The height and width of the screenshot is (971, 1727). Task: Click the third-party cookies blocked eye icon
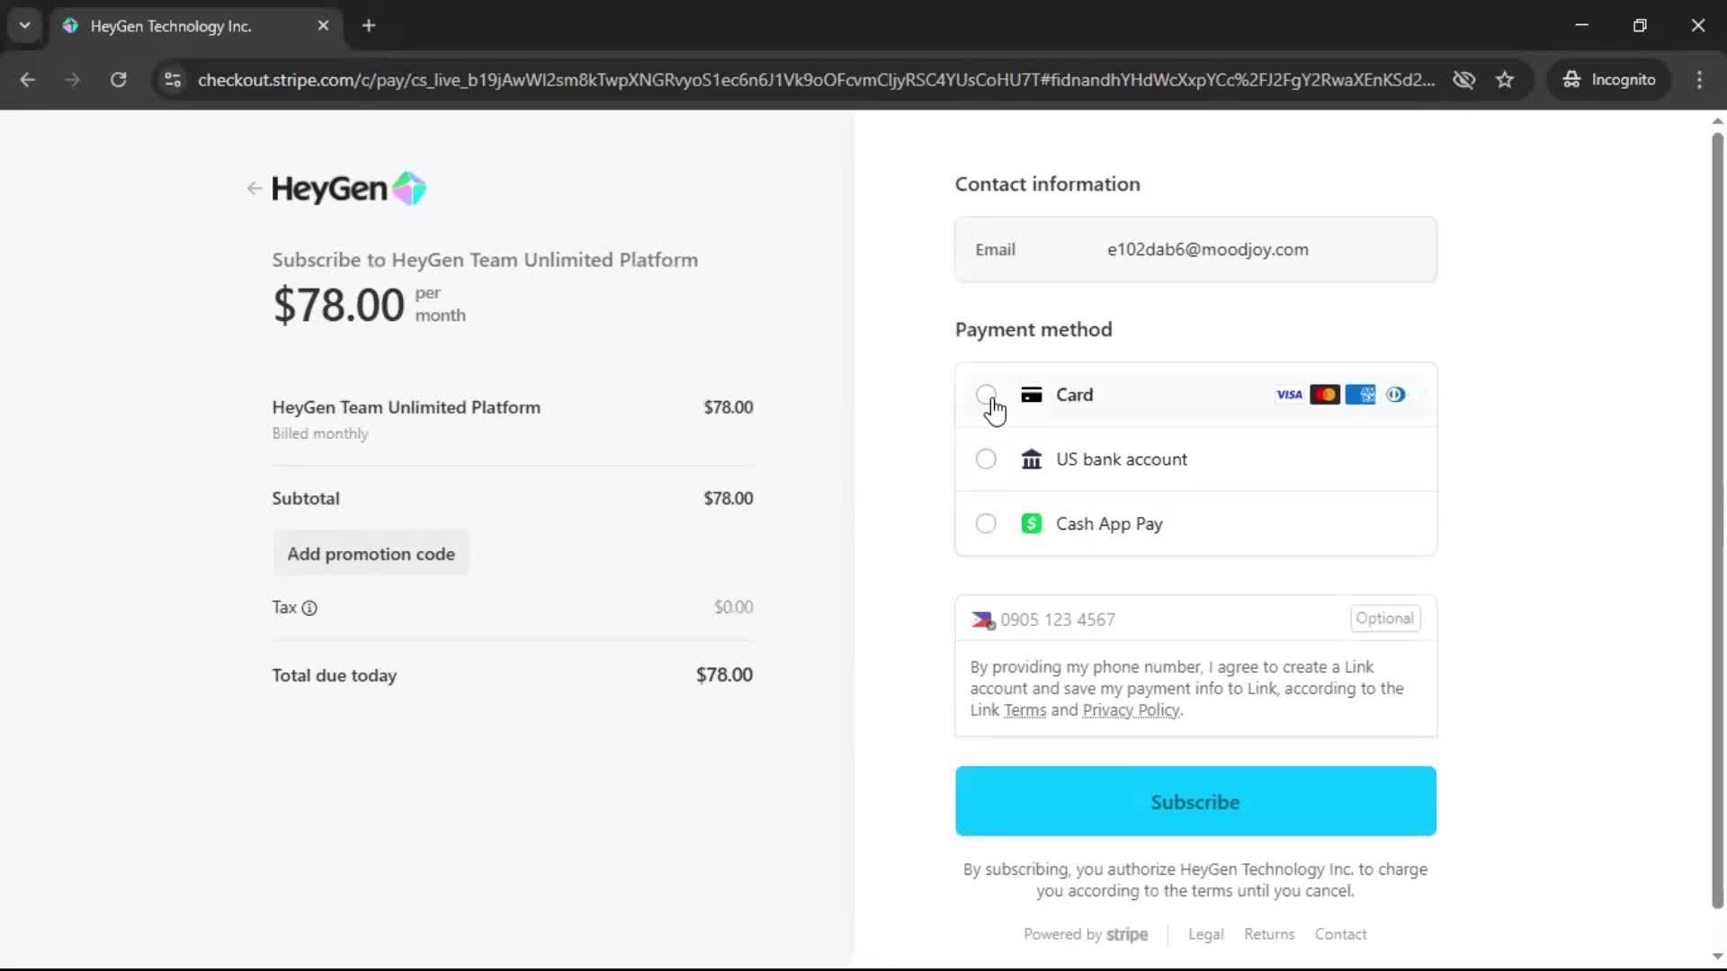click(x=1463, y=79)
